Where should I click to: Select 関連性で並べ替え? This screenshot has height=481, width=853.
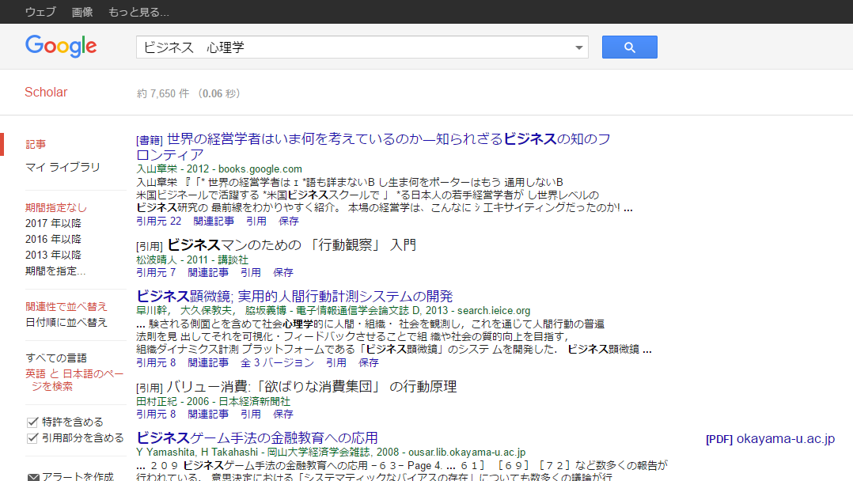(66, 306)
